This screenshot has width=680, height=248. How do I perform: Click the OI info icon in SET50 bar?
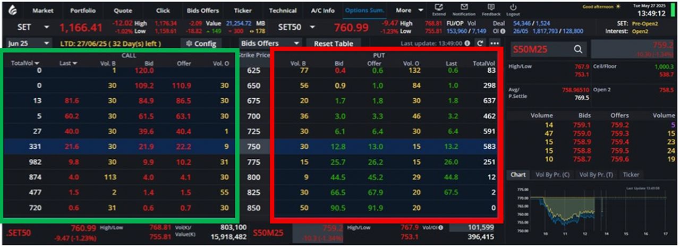click(x=502, y=31)
